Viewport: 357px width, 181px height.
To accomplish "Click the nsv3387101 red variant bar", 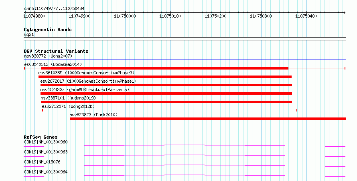I will (x=166, y=102).
